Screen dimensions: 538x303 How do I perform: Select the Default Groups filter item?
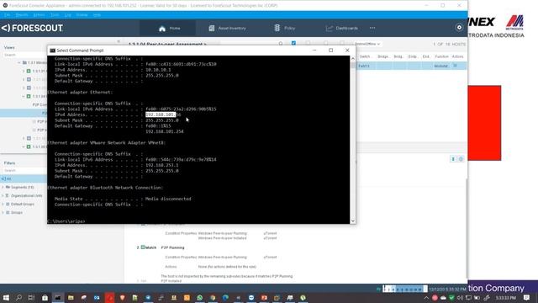(23, 204)
